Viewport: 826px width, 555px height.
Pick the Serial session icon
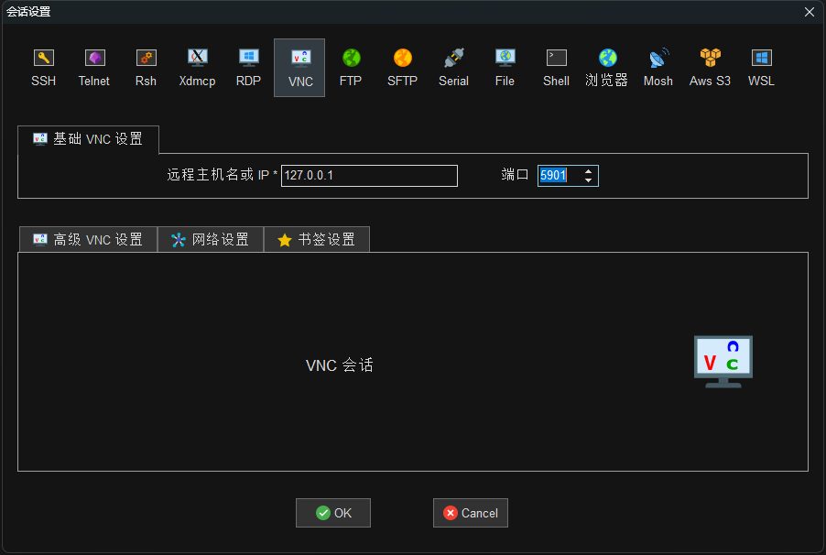(x=453, y=67)
